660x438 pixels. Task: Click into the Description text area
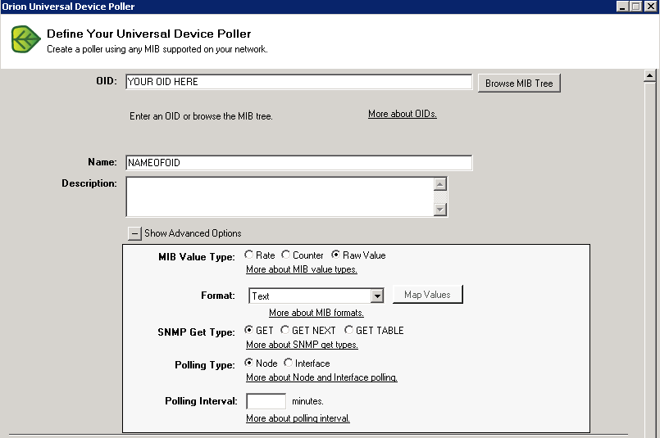tap(280, 196)
